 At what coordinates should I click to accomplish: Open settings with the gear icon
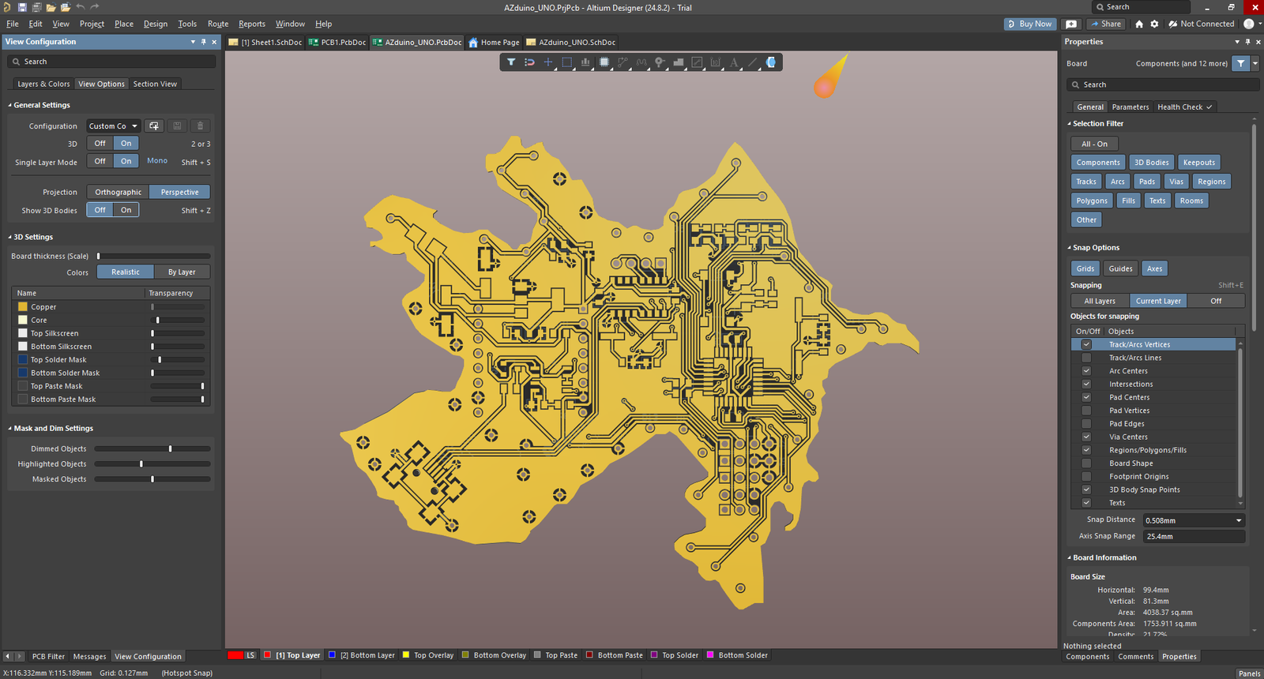(1154, 24)
